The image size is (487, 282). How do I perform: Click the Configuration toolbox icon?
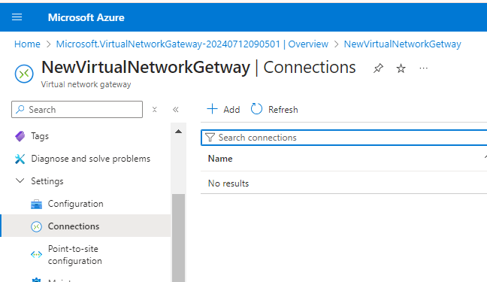point(36,205)
